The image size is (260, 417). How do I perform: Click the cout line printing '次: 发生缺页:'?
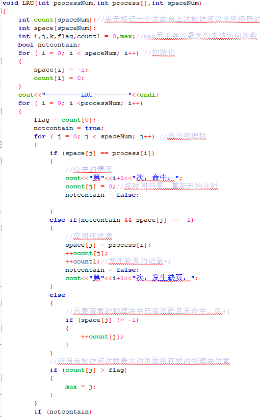(131, 278)
